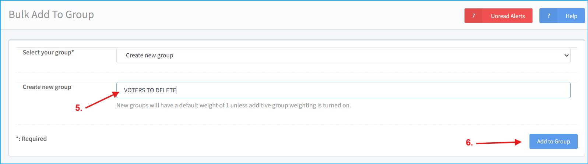Viewport: 588px width, 164px height.
Task: Click the empty right end of new group field
Action: click(x=534, y=90)
